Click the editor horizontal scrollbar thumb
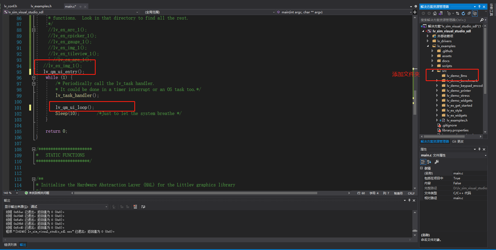The width and height of the screenshot is (496, 250). pyautogui.click(x=195, y=193)
